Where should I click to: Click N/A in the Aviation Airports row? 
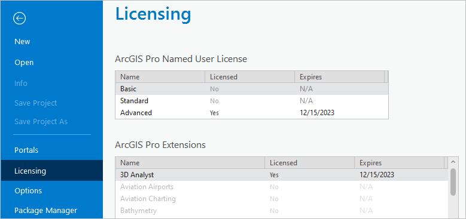click(x=366, y=187)
